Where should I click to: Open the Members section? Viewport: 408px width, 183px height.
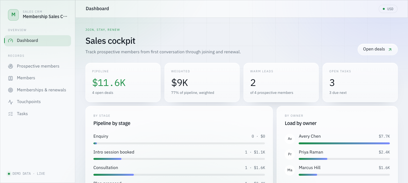click(38, 78)
